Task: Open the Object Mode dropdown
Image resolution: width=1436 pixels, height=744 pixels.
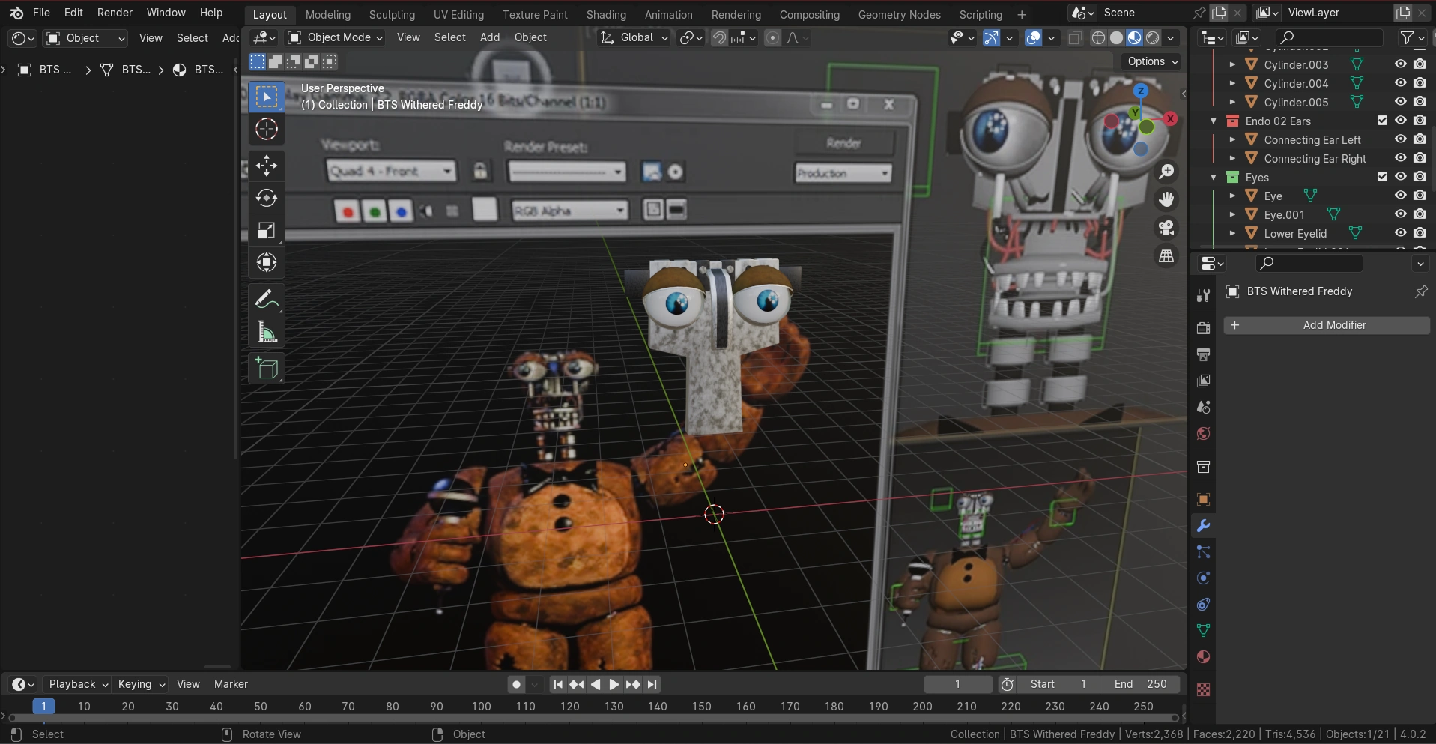Action: 335,37
